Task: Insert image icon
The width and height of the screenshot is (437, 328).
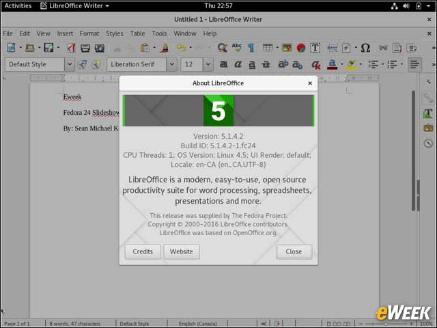Action: coord(287,48)
